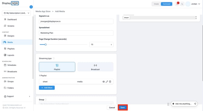
Task: Click the Group info icon
Action: [46, 99]
